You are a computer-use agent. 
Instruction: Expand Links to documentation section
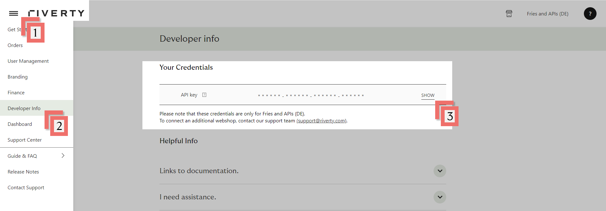coord(440,171)
